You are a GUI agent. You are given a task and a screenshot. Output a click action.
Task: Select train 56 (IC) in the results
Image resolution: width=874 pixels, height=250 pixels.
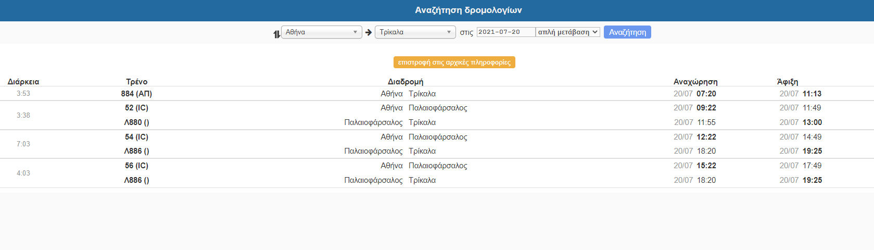coord(136,166)
